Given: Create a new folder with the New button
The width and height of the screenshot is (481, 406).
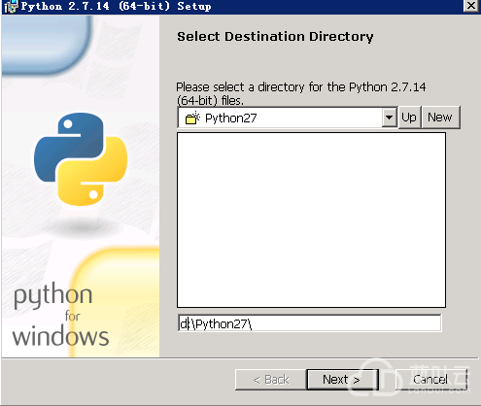Looking at the screenshot, I should [x=440, y=118].
